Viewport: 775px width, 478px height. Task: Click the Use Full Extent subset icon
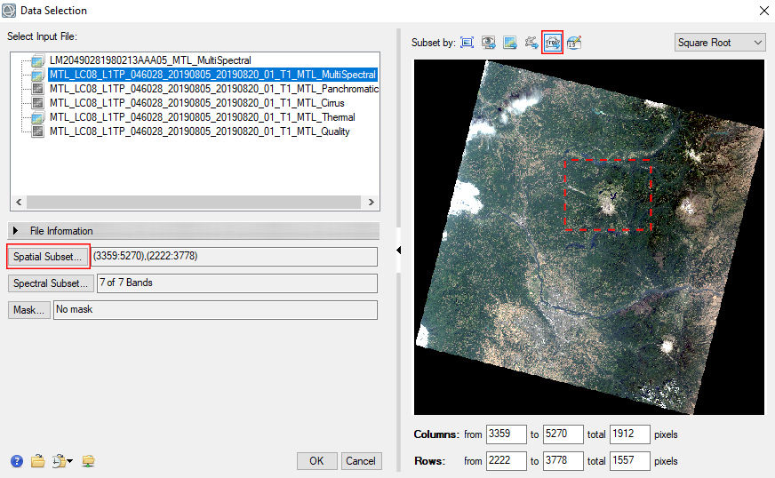(467, 43)
